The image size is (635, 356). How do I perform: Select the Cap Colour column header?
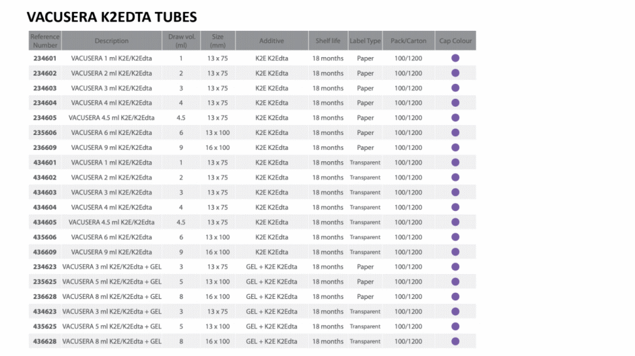[456, 41]
